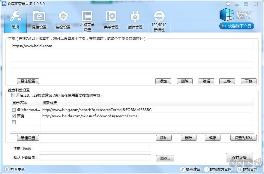
Task: Click the IE窗口标题 input field
Action: (x=96, y=148)
